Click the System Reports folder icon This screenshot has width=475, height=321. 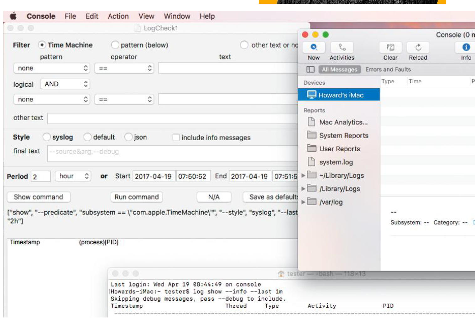tap(311, 135)
